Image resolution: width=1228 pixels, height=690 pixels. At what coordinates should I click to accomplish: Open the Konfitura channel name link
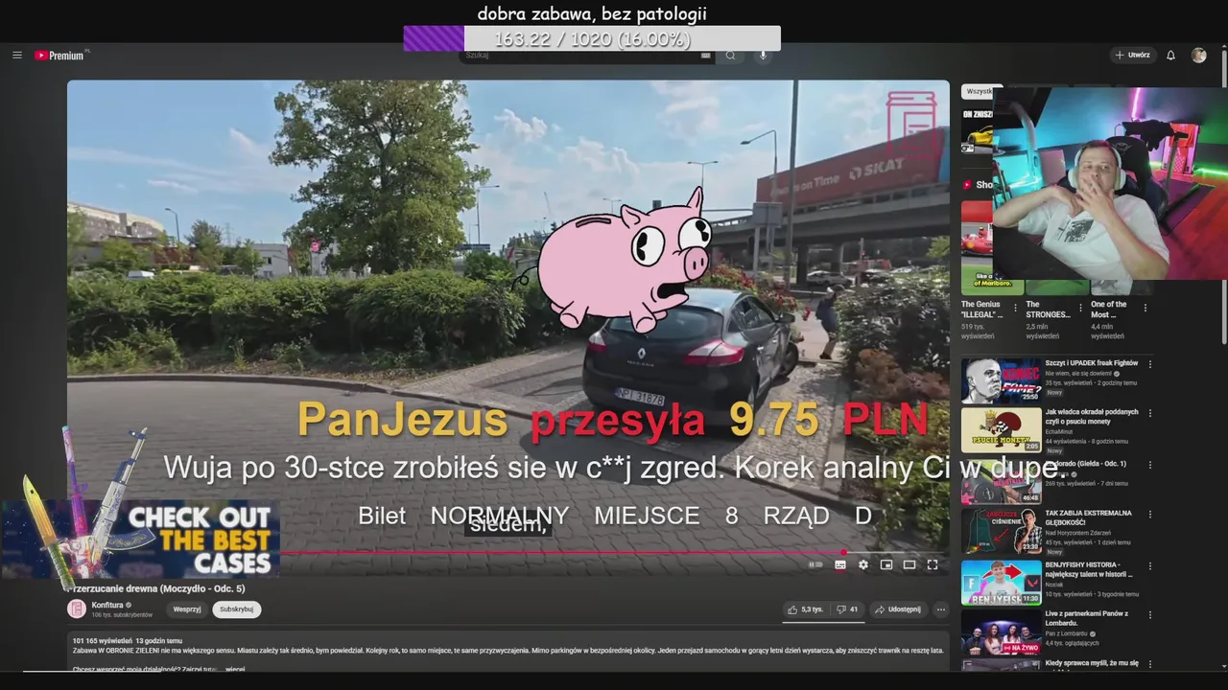(108, 605)
